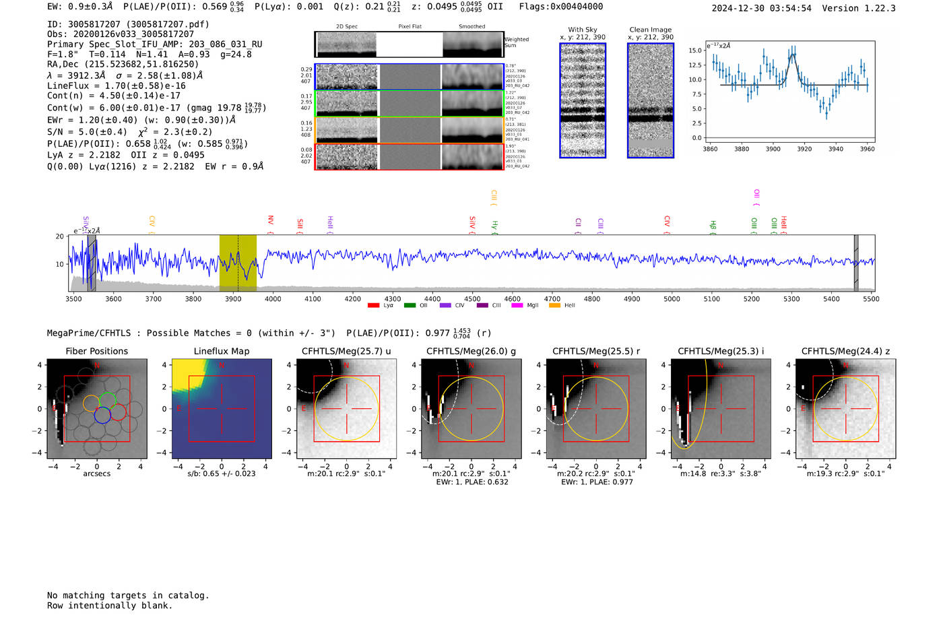Select the With Sky cutout image

[583, 100]
